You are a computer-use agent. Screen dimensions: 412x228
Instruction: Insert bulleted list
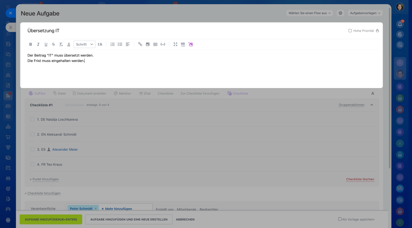point(120,45)
